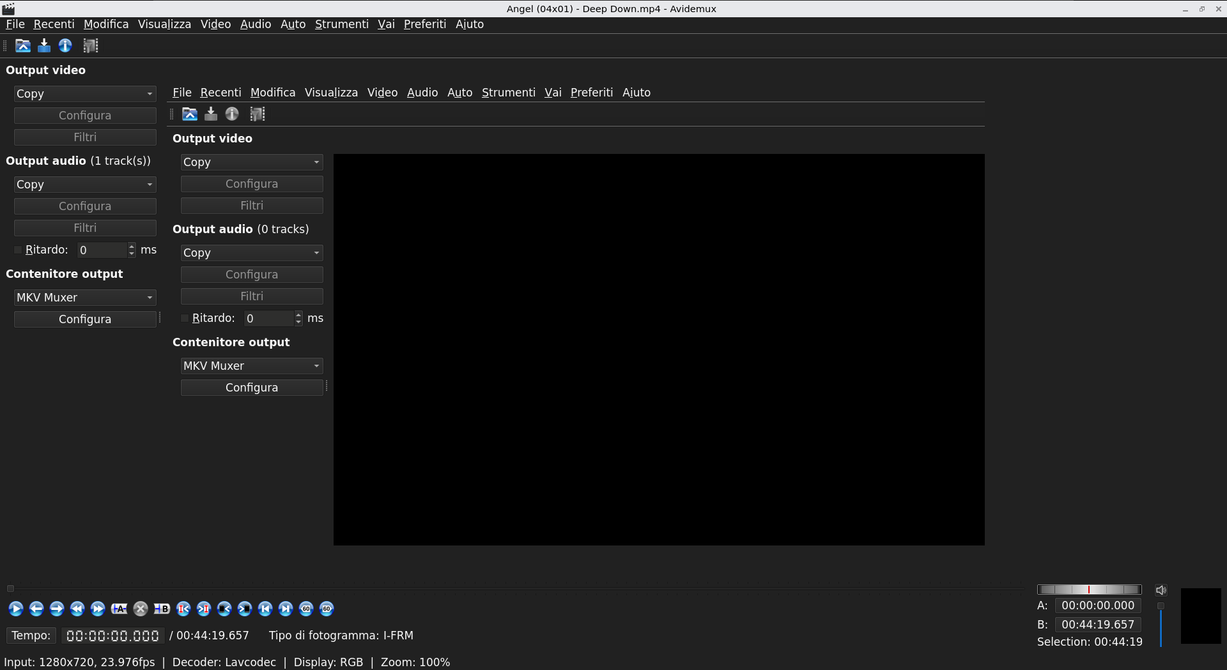
Task: Open Copy dropdown under Output audio (0 tracks)
Action: pyautogui.click(x=251, y=253)
